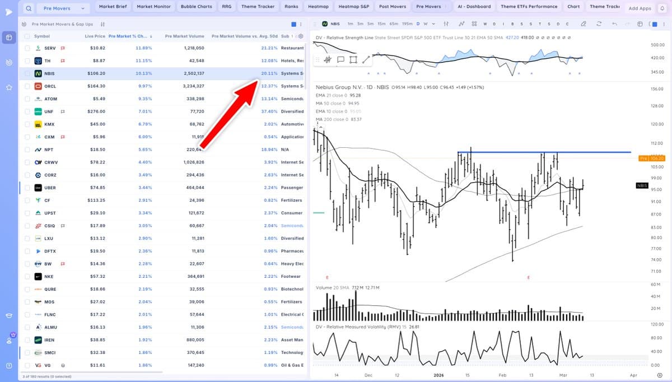This screenshot has height=382, width=672.
Task: Click the chart refresh sync icon
Action: pyautogui.click(x=599, y=24)
